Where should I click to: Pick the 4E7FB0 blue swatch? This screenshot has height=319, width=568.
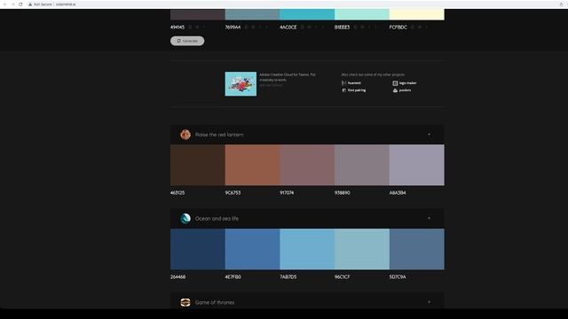click(252, 249)
